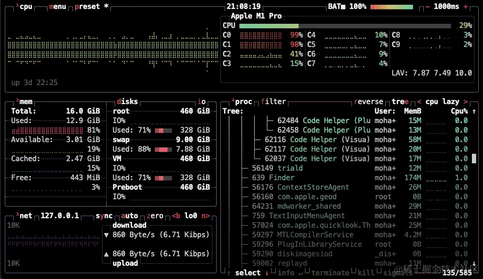The width and height of the screenshot is (483, 279).
Task: Select the 59290 diskimagesiod process
Action: point(347,254)
